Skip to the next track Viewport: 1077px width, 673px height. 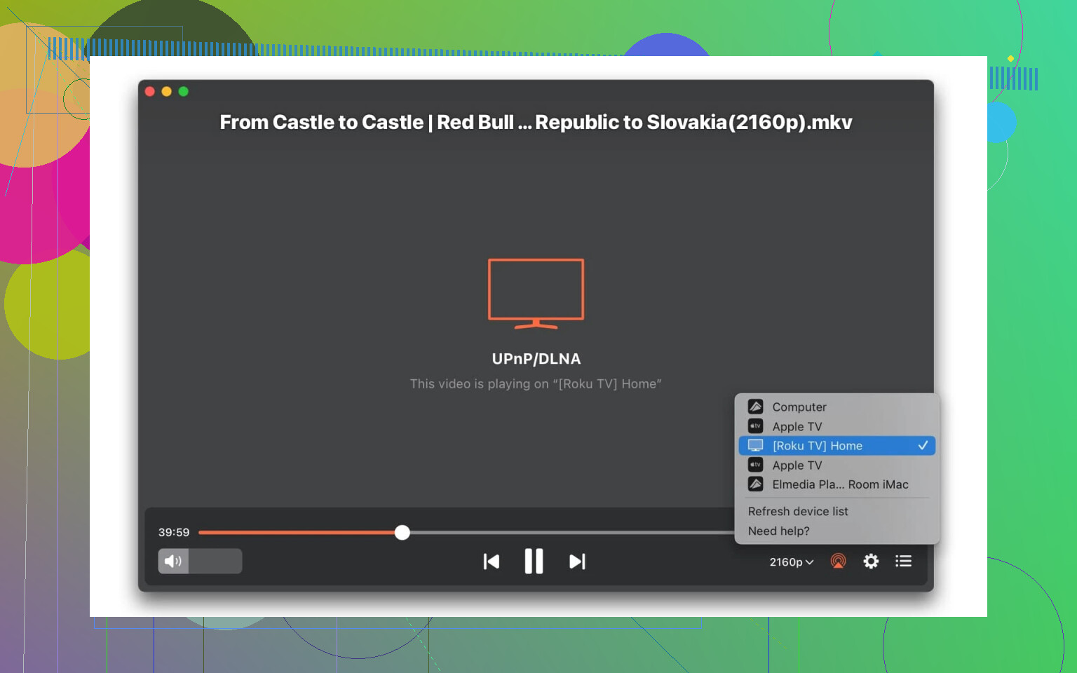pos(577,562)
